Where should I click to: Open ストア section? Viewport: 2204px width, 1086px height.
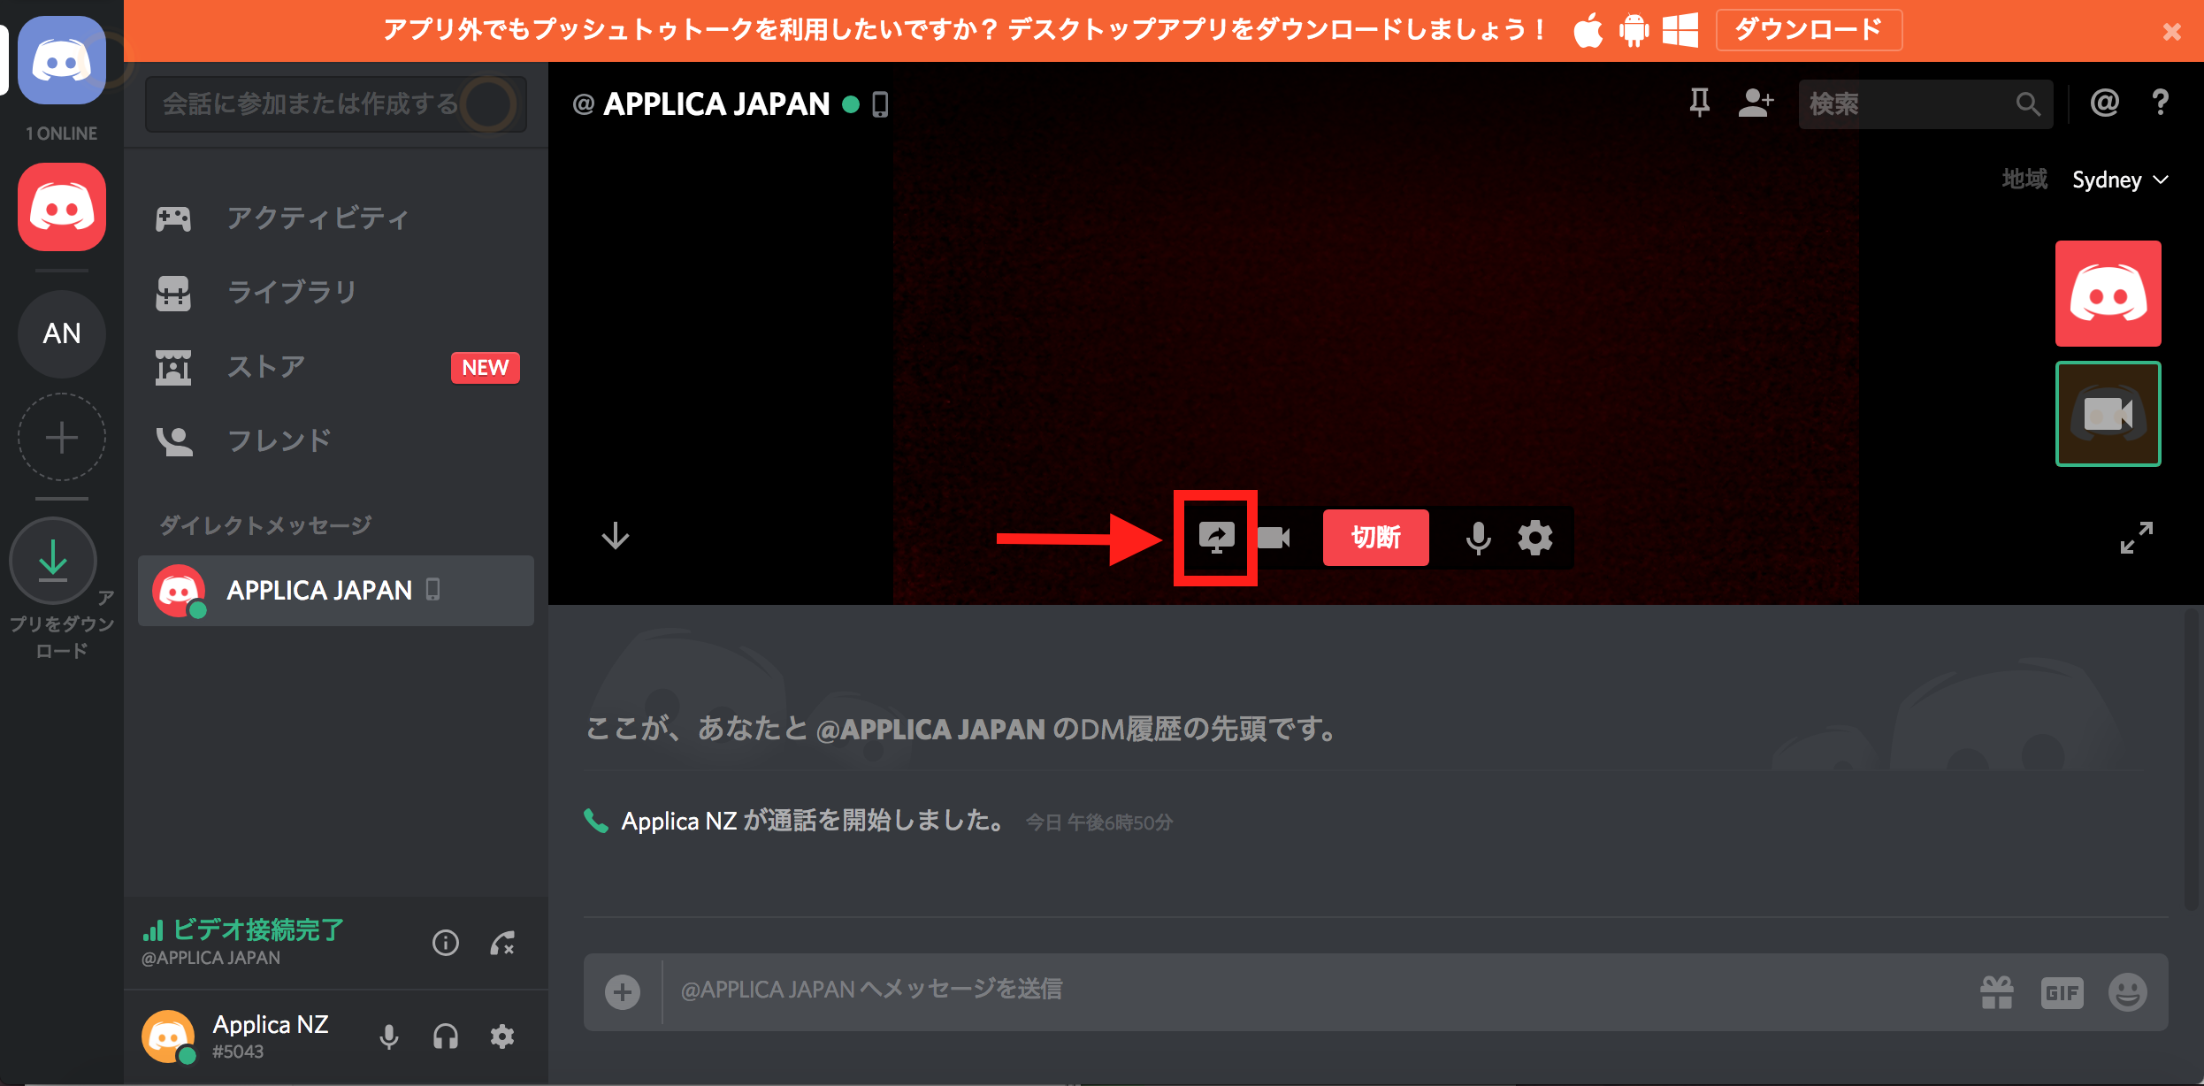pos(336,366)
